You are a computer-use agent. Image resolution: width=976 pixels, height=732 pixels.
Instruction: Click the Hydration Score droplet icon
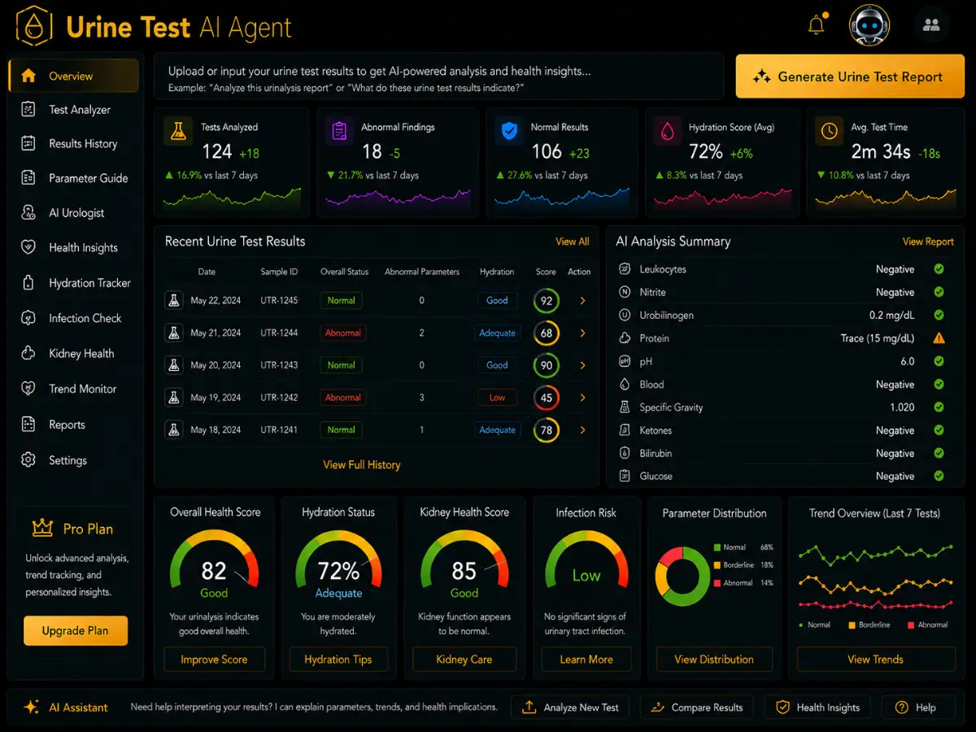coord(667,132)
